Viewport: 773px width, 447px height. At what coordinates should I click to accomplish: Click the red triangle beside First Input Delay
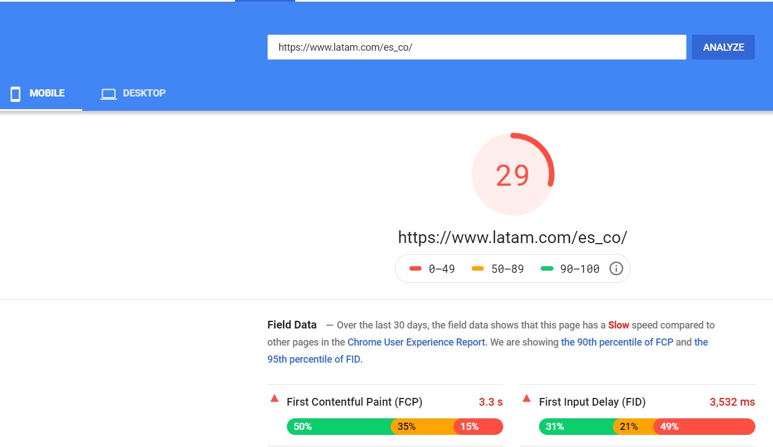[x=526, y=398]
